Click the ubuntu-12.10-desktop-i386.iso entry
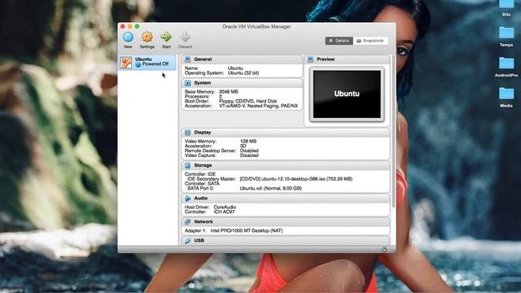Viewport: 521px width, 293px height. 296,179
